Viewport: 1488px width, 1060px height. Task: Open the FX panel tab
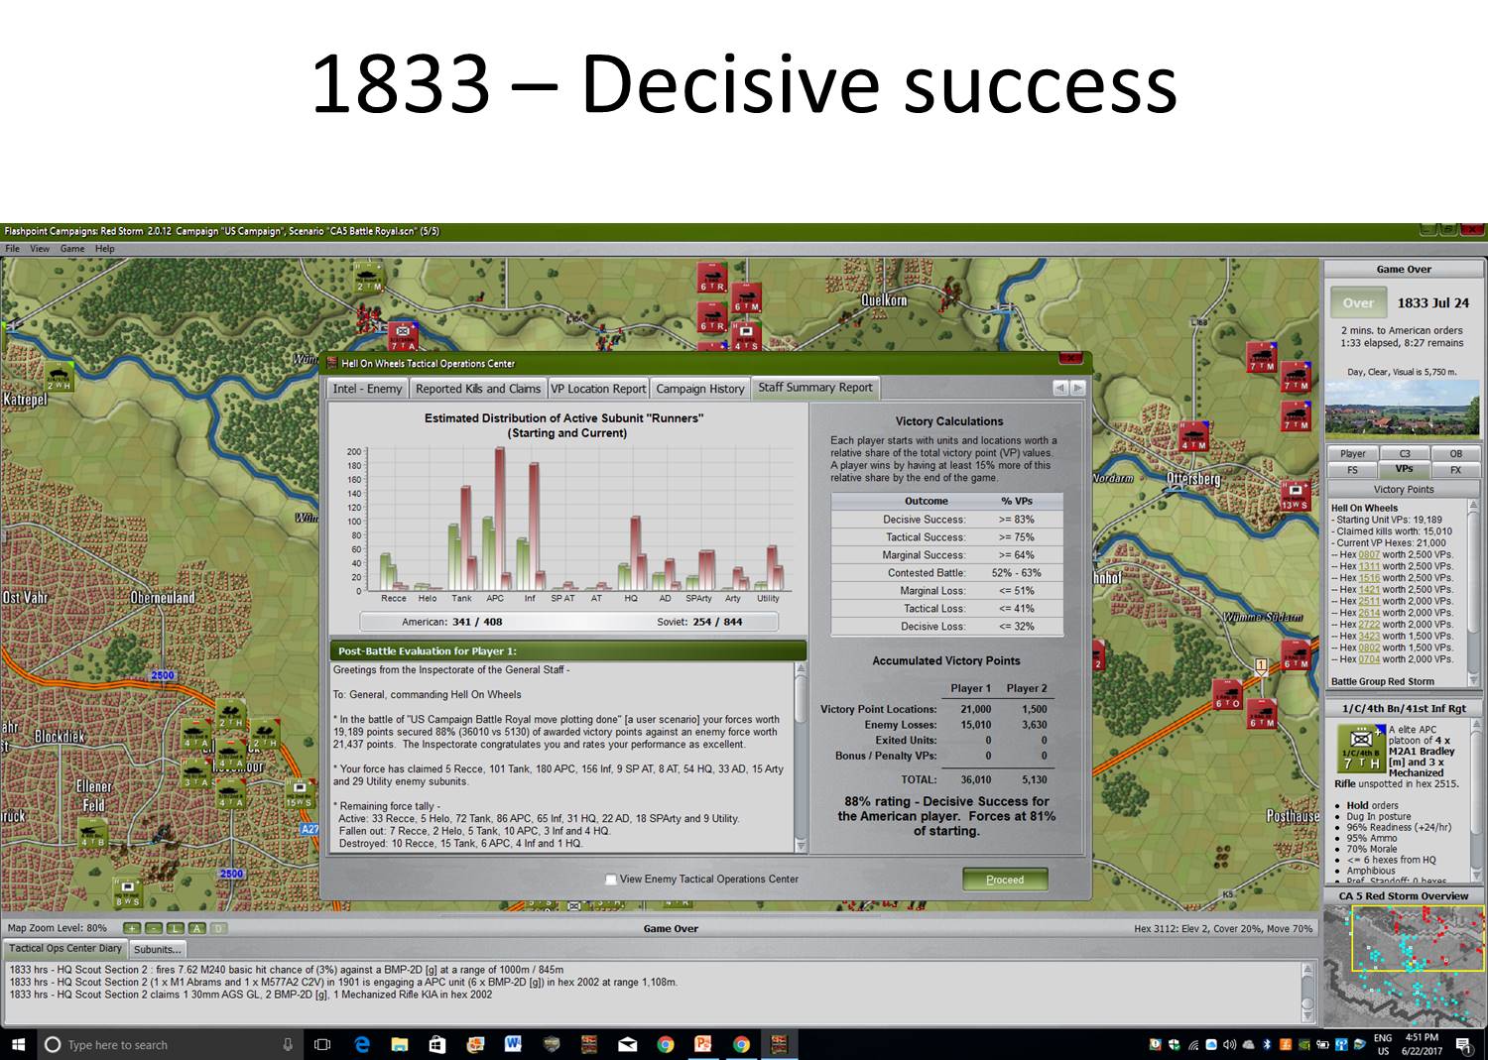click(x=1455, y=470)
